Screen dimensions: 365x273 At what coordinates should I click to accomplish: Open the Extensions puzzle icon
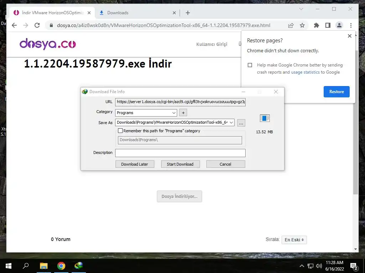pyautogui.click(x=317, y=25)
